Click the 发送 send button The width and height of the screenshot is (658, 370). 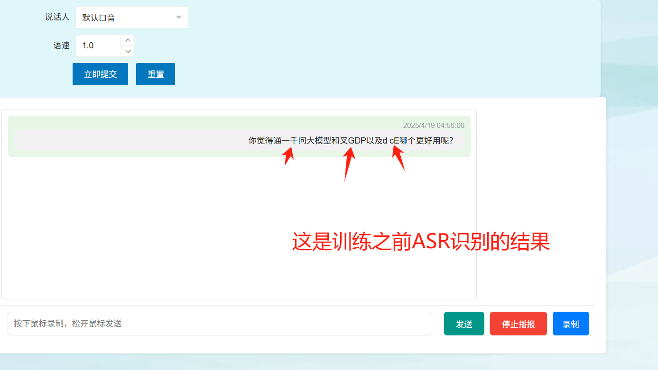pos(464,324)
